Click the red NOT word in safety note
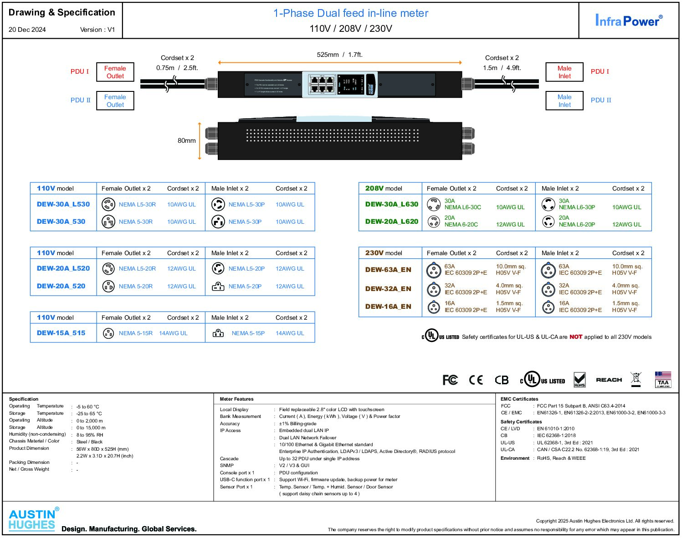Viewport: 682px width, 538px height. click(576, 337)
